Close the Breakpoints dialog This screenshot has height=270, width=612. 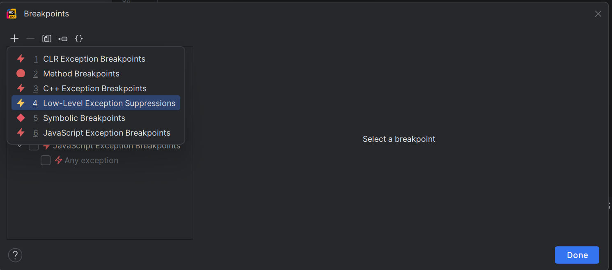click(x=598, y=14)
